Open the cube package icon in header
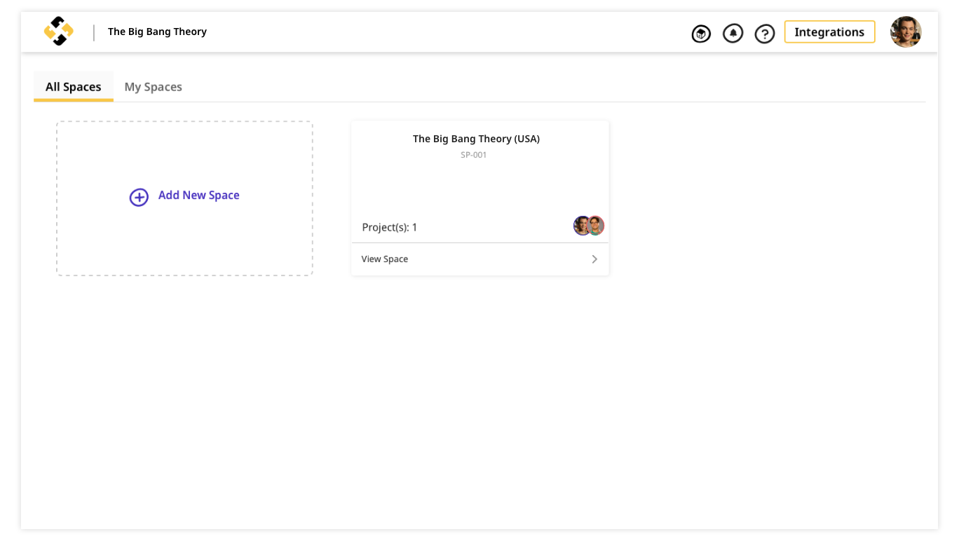 click(x=701, y=33)
